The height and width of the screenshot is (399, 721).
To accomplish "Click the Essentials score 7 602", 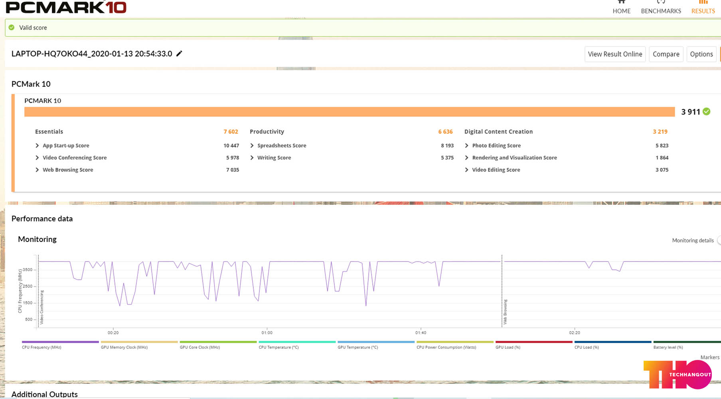I will click(231, 132).
